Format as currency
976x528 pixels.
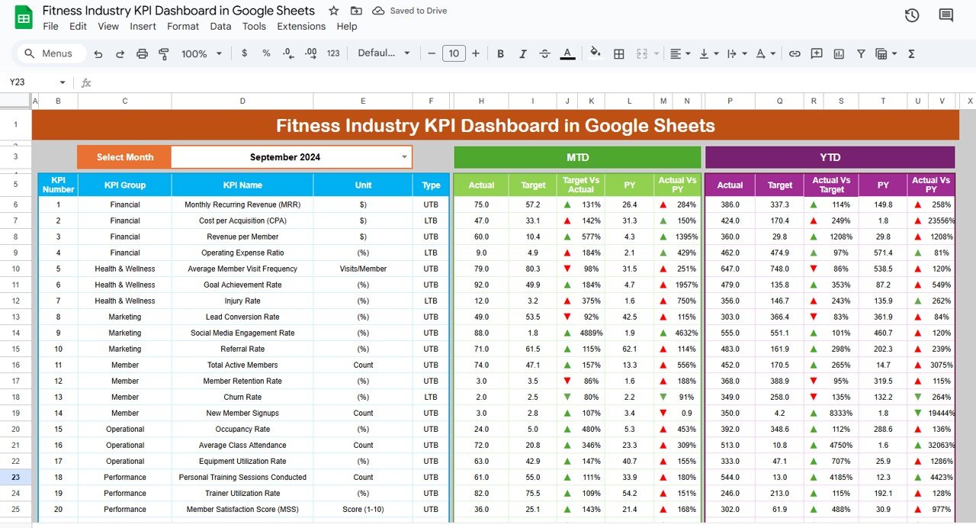pyautogui.click(x=244, y=53)
